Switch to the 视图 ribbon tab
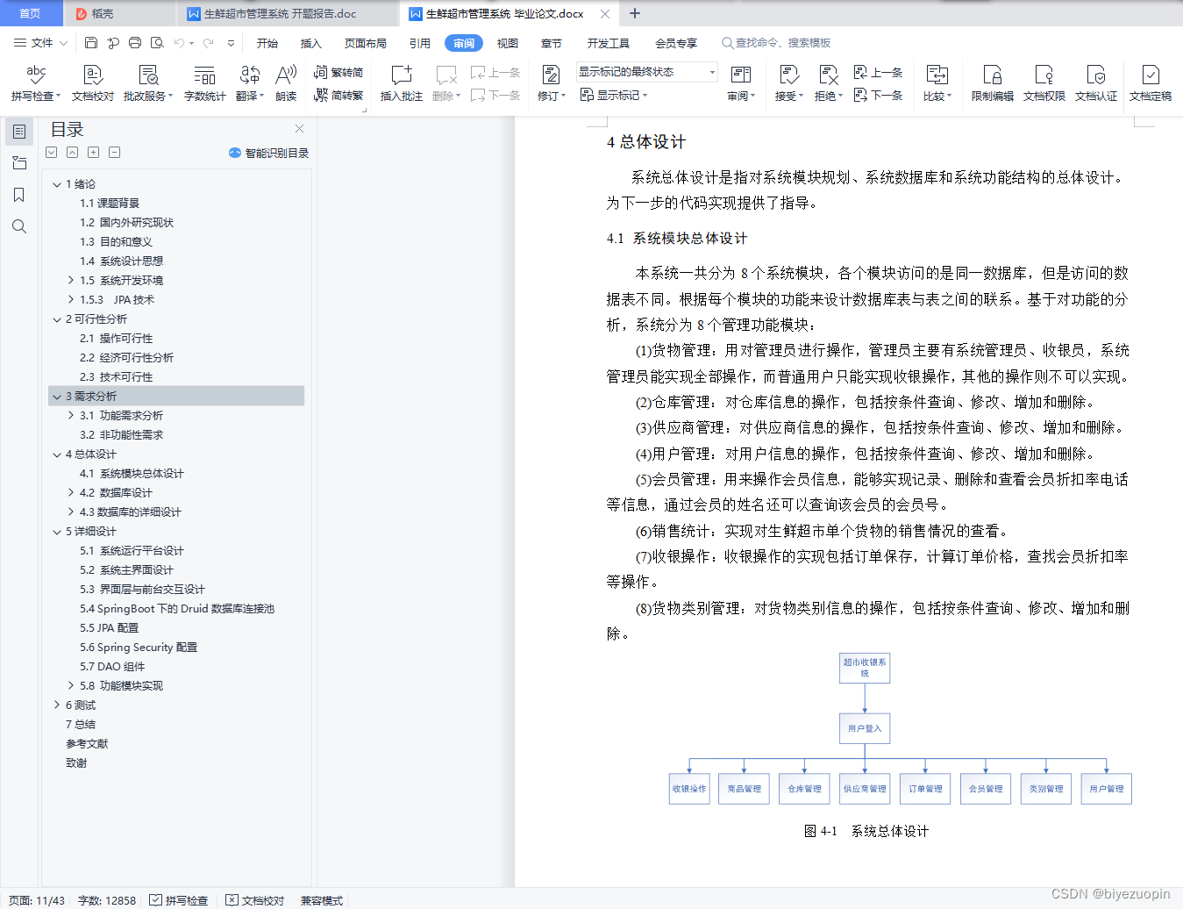 (x=508, y=43)
